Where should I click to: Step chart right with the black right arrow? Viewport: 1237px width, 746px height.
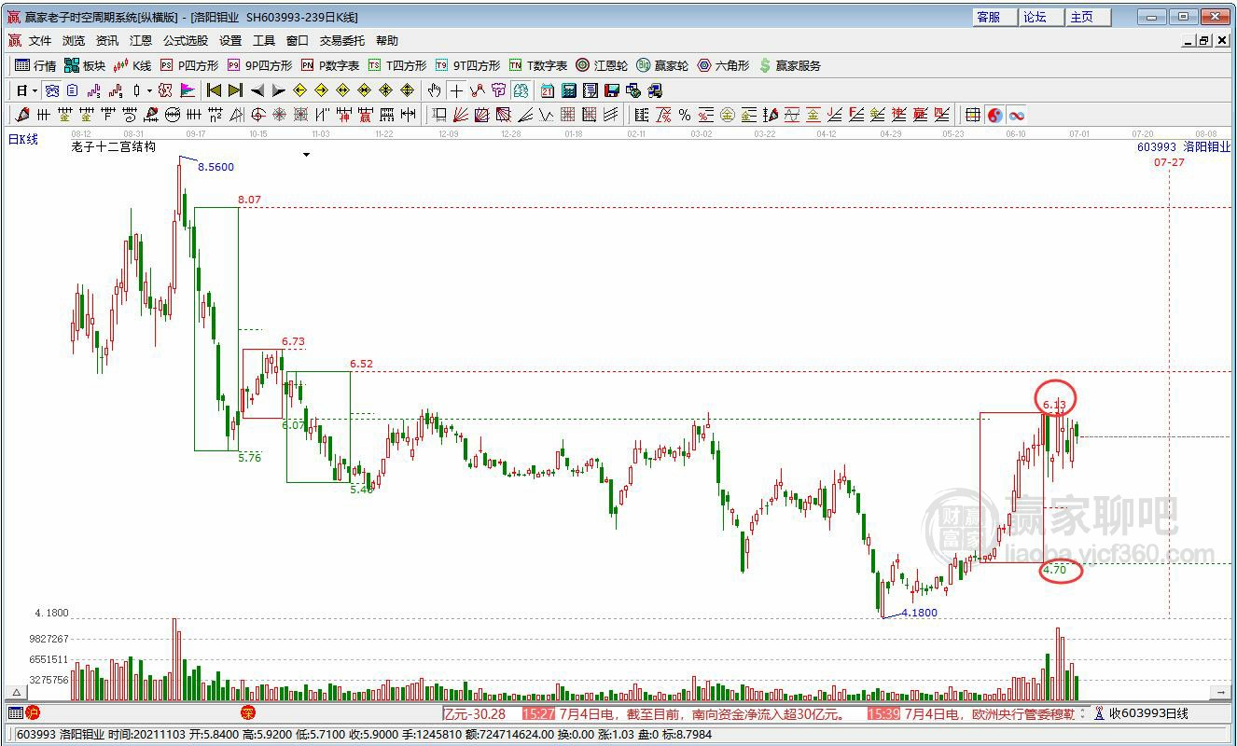click(278, 90)
